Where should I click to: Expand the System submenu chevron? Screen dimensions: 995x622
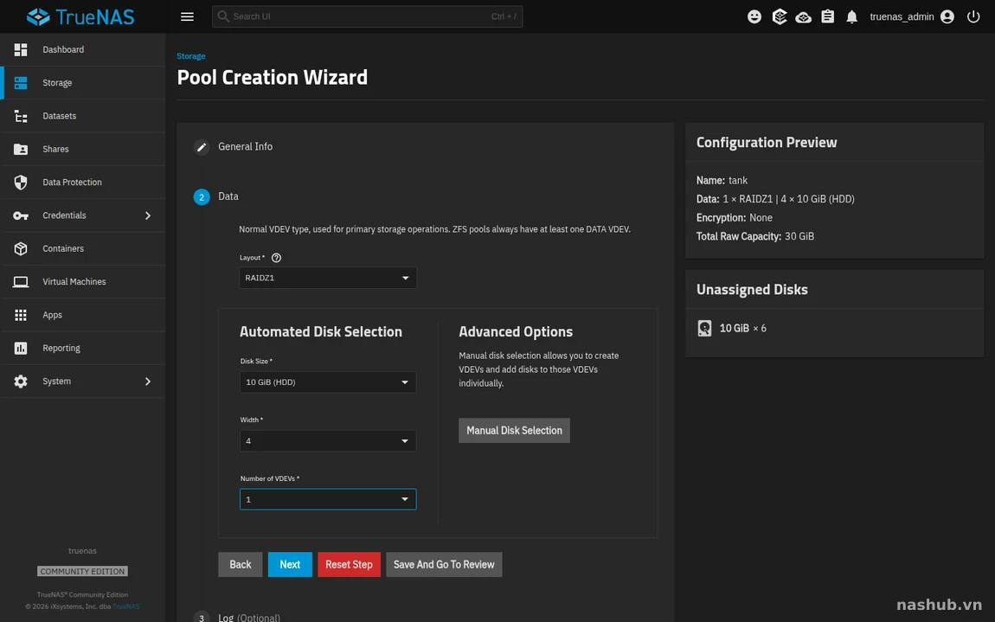(148, 382)
